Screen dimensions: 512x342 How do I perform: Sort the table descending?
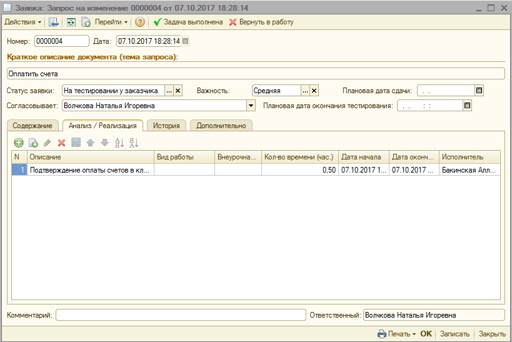point(133,143)
